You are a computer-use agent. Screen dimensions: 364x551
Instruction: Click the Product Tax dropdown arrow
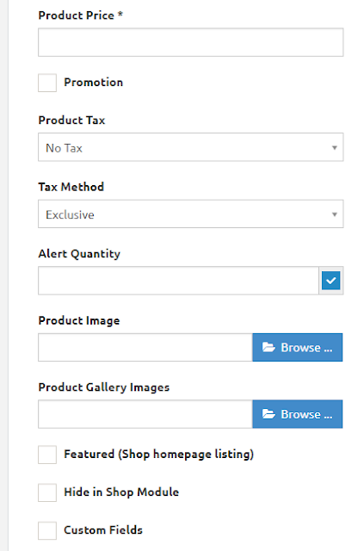(335, 147)
